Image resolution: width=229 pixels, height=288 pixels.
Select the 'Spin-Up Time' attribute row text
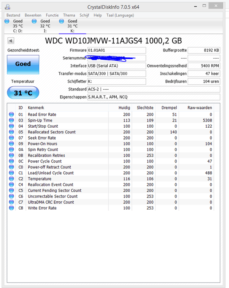[40, 120]
